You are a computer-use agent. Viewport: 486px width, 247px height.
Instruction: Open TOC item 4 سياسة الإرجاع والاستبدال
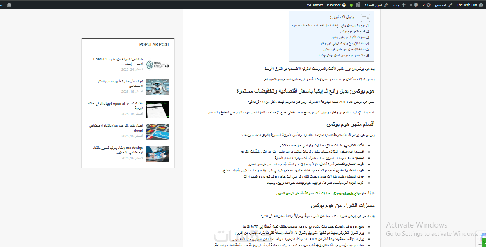(x=344, y=44)
